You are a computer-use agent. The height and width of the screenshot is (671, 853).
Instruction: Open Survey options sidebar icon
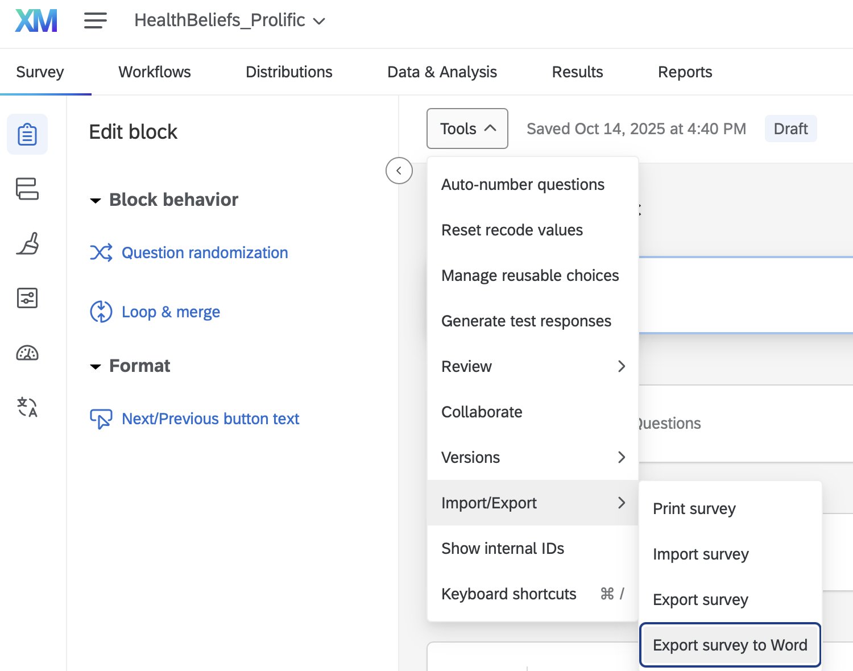coord(27,298)
